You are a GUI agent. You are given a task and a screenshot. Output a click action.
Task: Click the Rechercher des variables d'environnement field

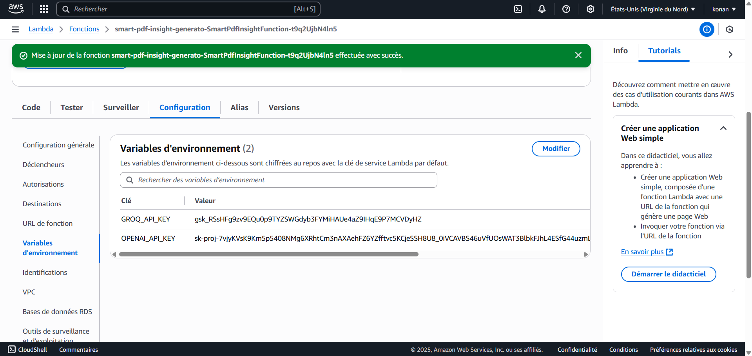[279, 180]
